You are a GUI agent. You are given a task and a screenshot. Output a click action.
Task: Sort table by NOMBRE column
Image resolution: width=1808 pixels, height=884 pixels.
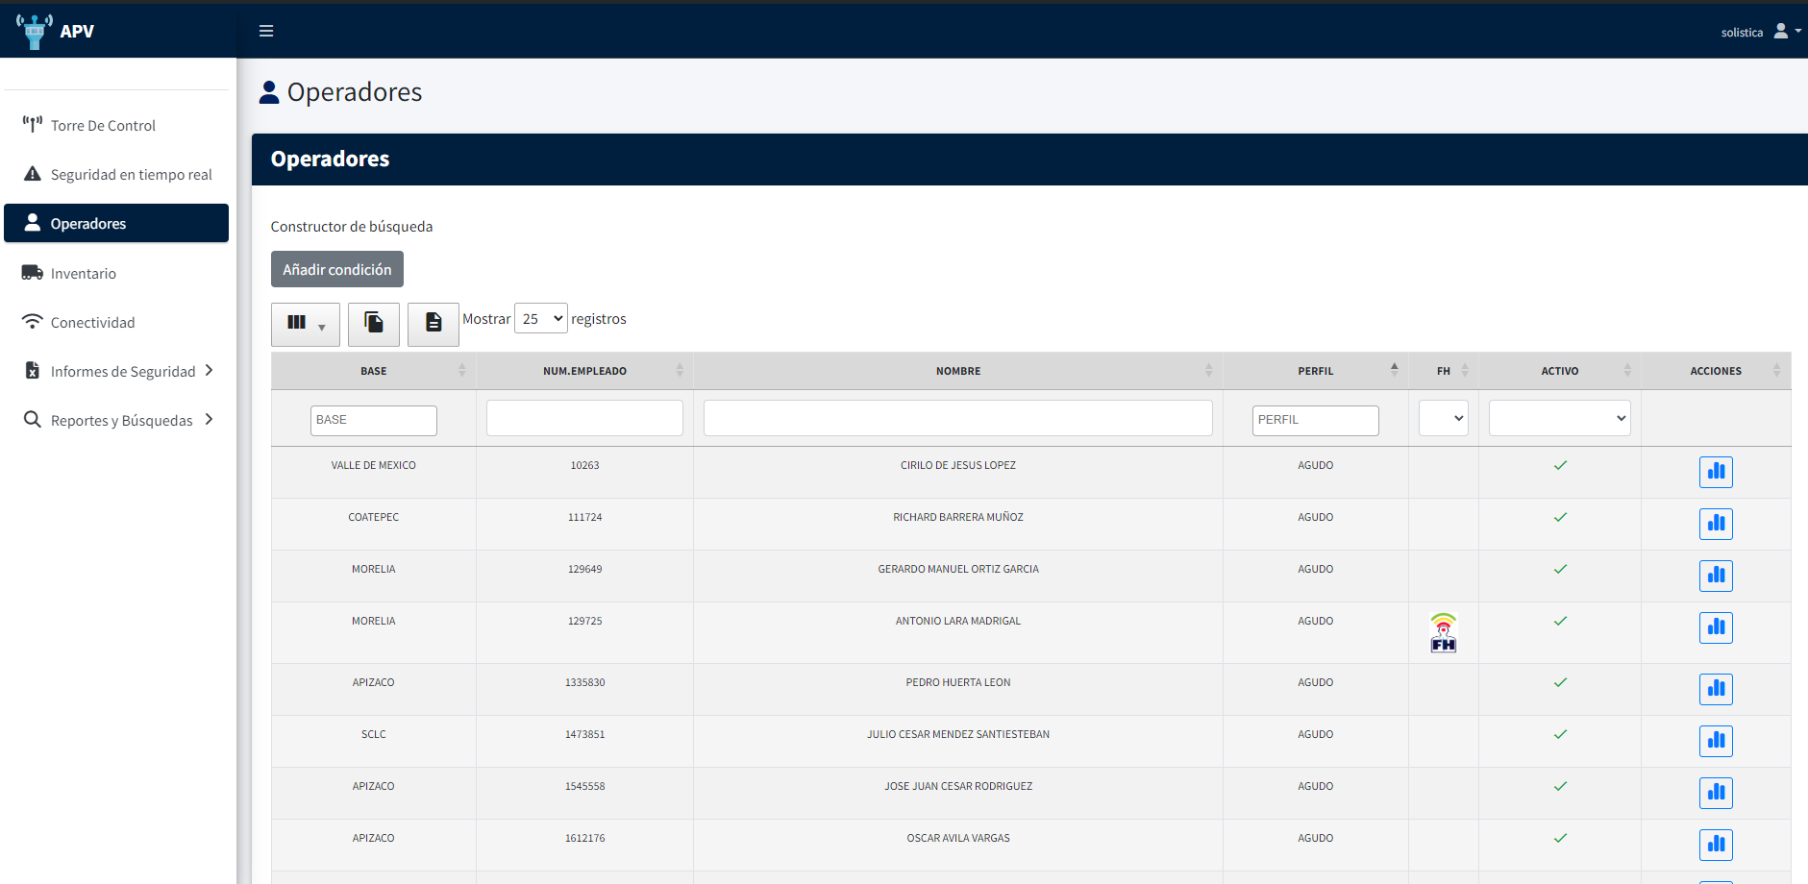[958, 371]
